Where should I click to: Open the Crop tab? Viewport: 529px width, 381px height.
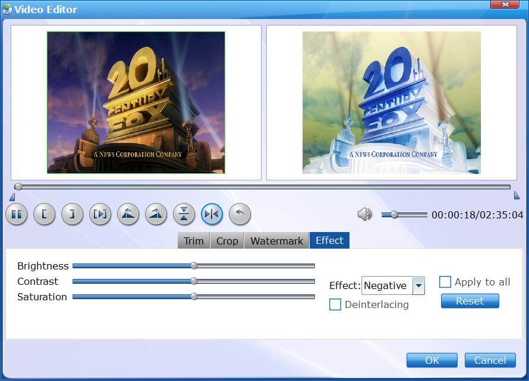click(x=227, y=240)
